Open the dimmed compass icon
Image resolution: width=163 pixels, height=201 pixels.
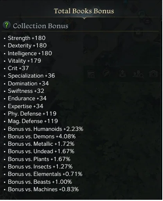(106, 74)
